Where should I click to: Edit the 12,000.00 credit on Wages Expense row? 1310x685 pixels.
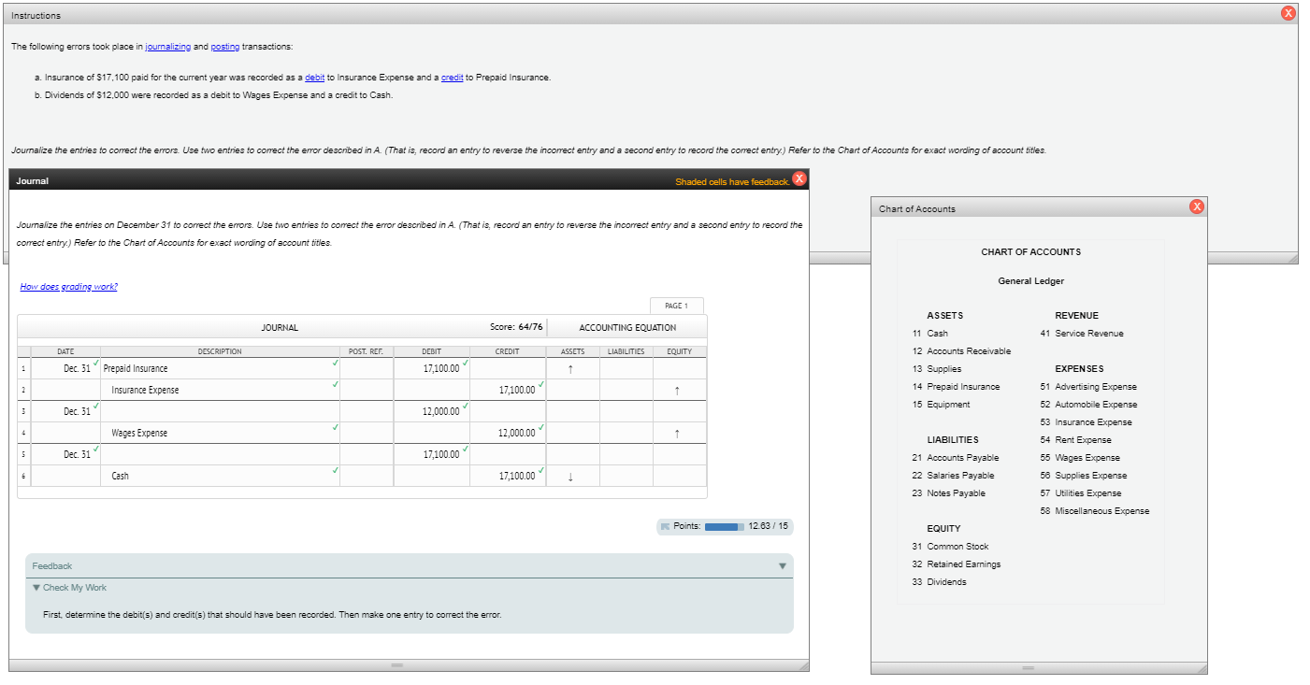point(508,433)
